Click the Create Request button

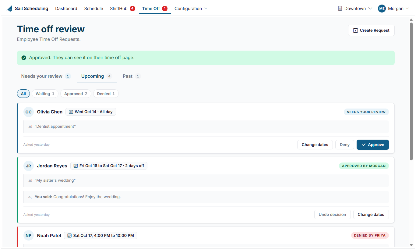pyautogui.click(x=371, y=30)
